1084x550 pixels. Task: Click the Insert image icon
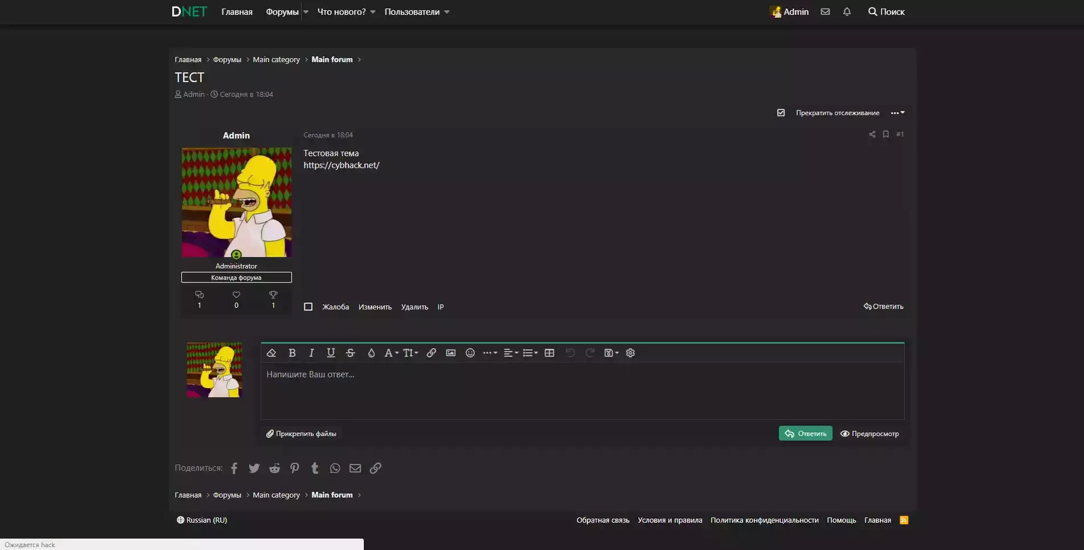(450, 353)
